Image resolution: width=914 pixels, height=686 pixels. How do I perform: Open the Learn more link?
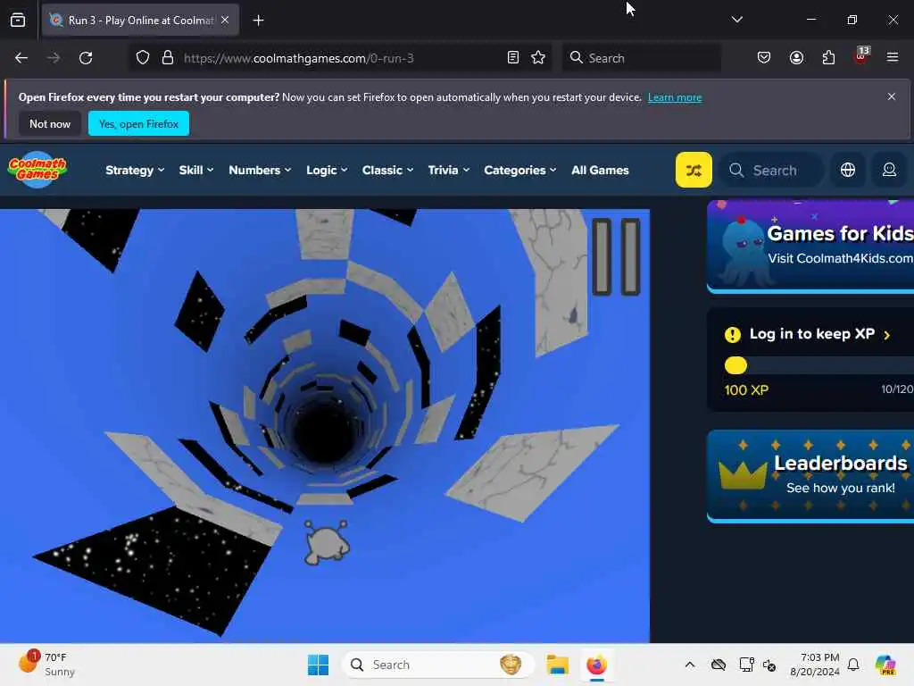[675, 97]
